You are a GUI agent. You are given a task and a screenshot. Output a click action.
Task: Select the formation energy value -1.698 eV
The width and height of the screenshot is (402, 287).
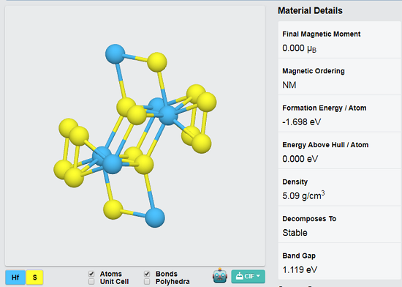coord(301,122)
